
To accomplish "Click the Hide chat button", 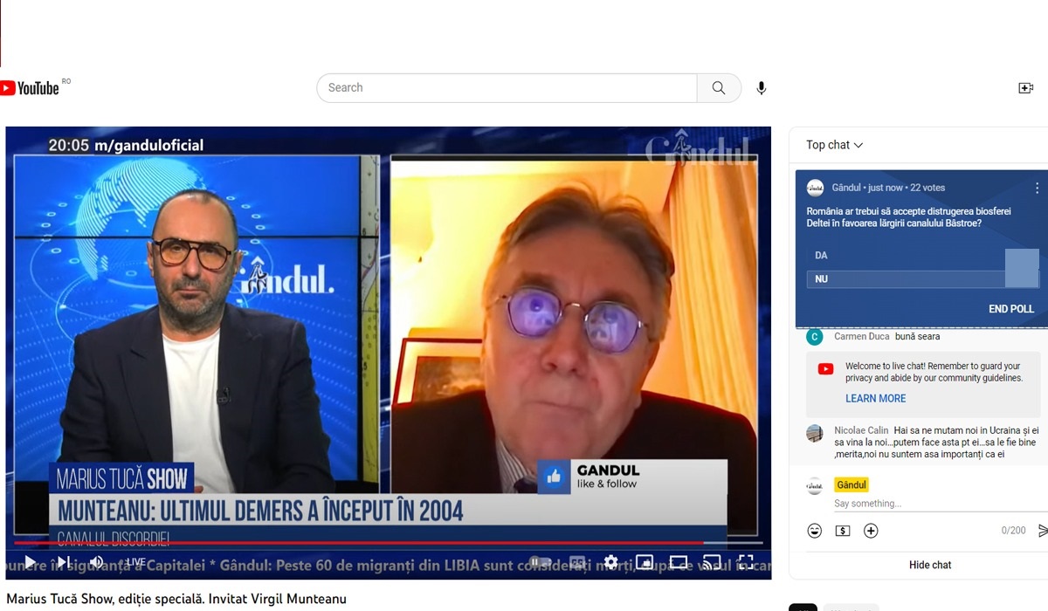I will (x=930, y=565).
